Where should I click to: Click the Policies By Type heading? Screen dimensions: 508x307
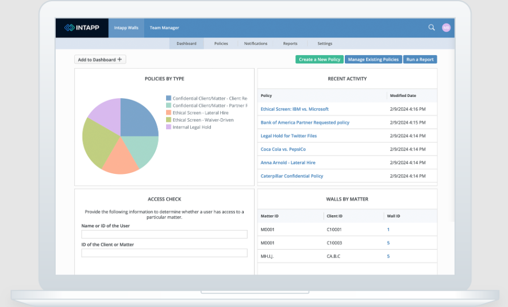164,79
